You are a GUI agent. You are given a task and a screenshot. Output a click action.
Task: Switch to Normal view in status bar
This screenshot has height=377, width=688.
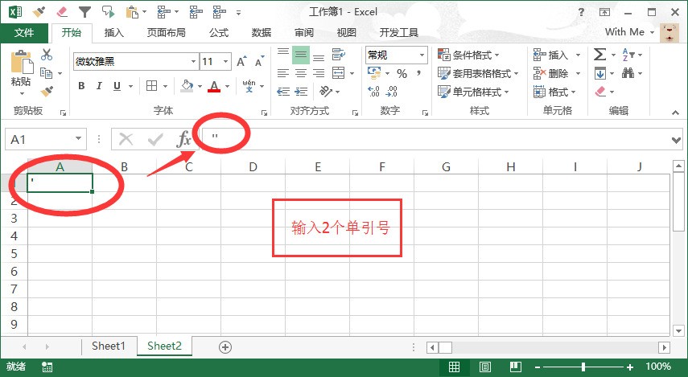[x=454, y=367]
